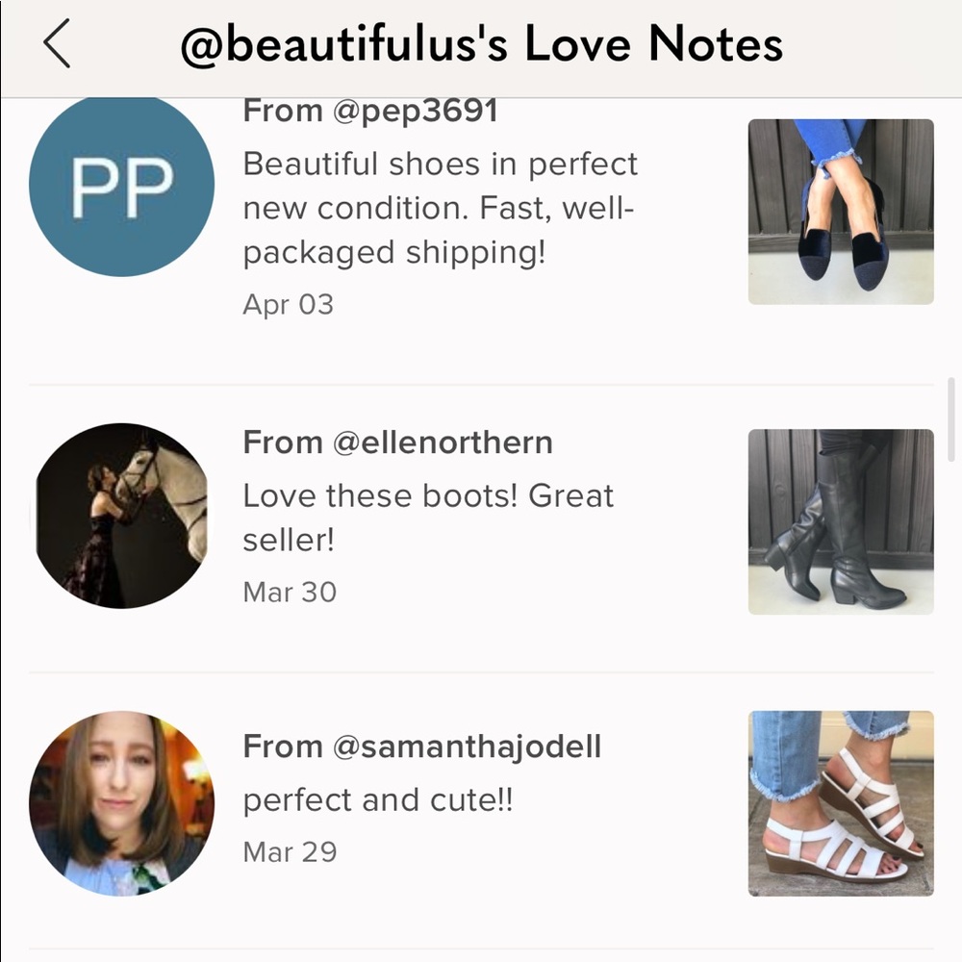
Task: View the white wedge sandals thumbnail
Action: coord(841,803)
